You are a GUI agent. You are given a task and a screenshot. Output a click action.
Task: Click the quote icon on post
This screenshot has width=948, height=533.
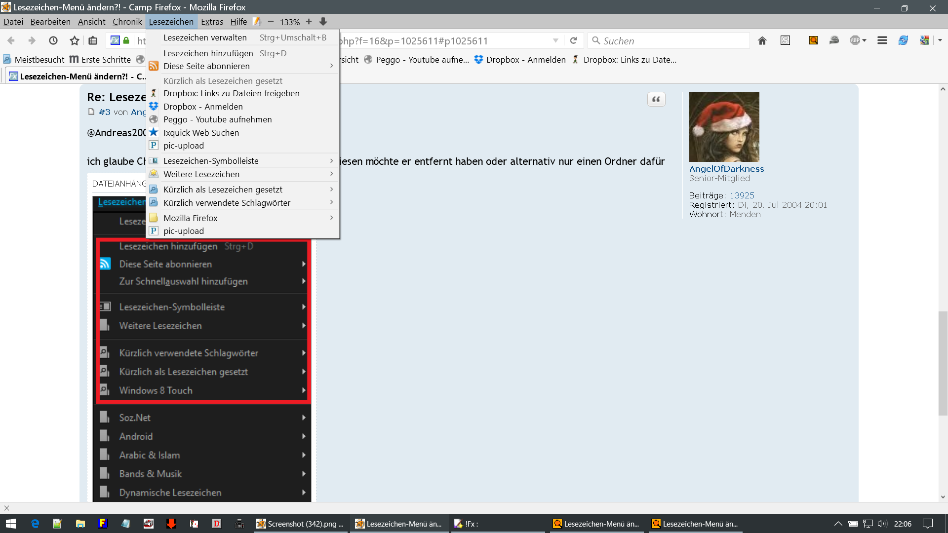(656, 99)
